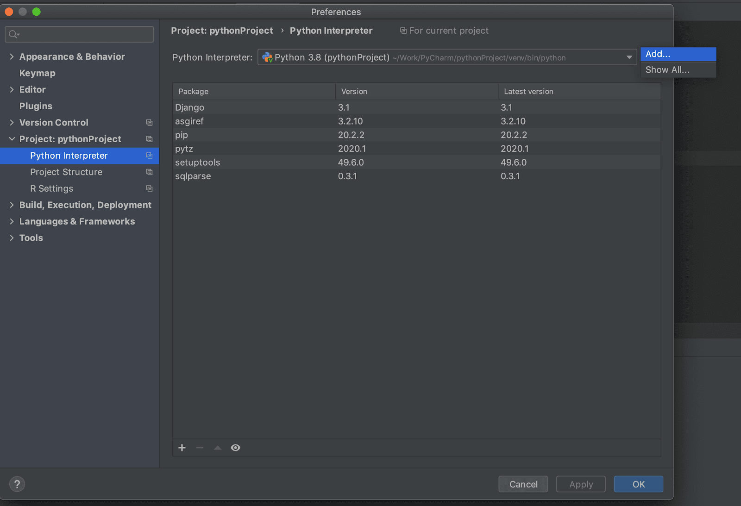Click the Latest version column header
741x506 pixels.
(579, 92)
